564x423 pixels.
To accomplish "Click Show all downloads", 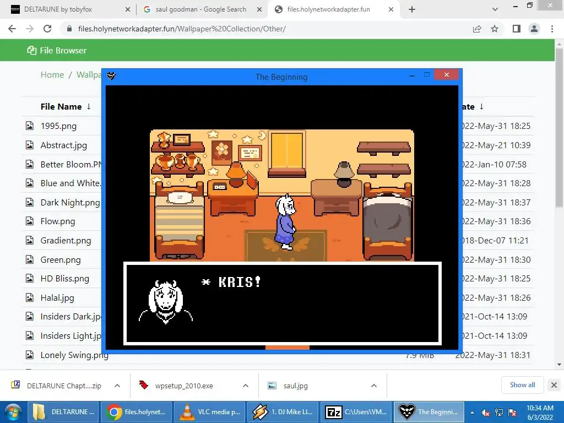I will point(522,385).
